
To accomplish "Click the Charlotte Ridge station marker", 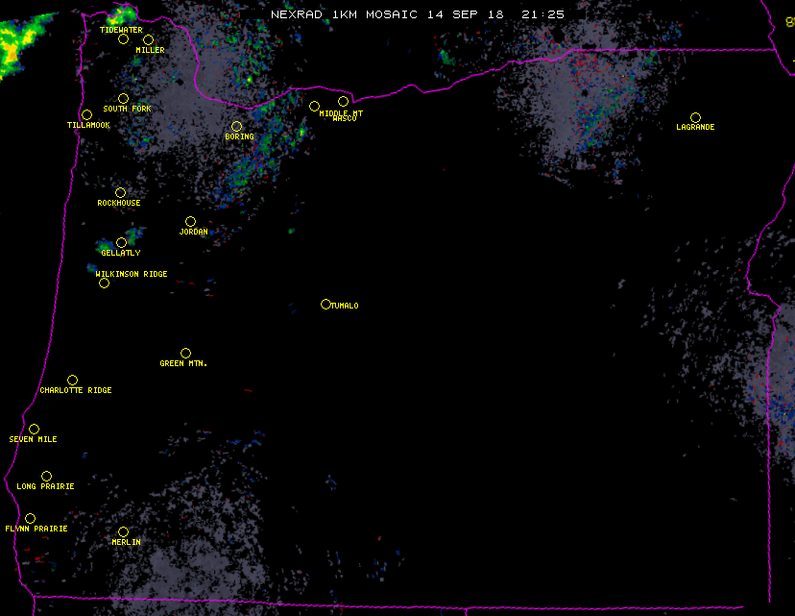I will [x=72, y=381].
